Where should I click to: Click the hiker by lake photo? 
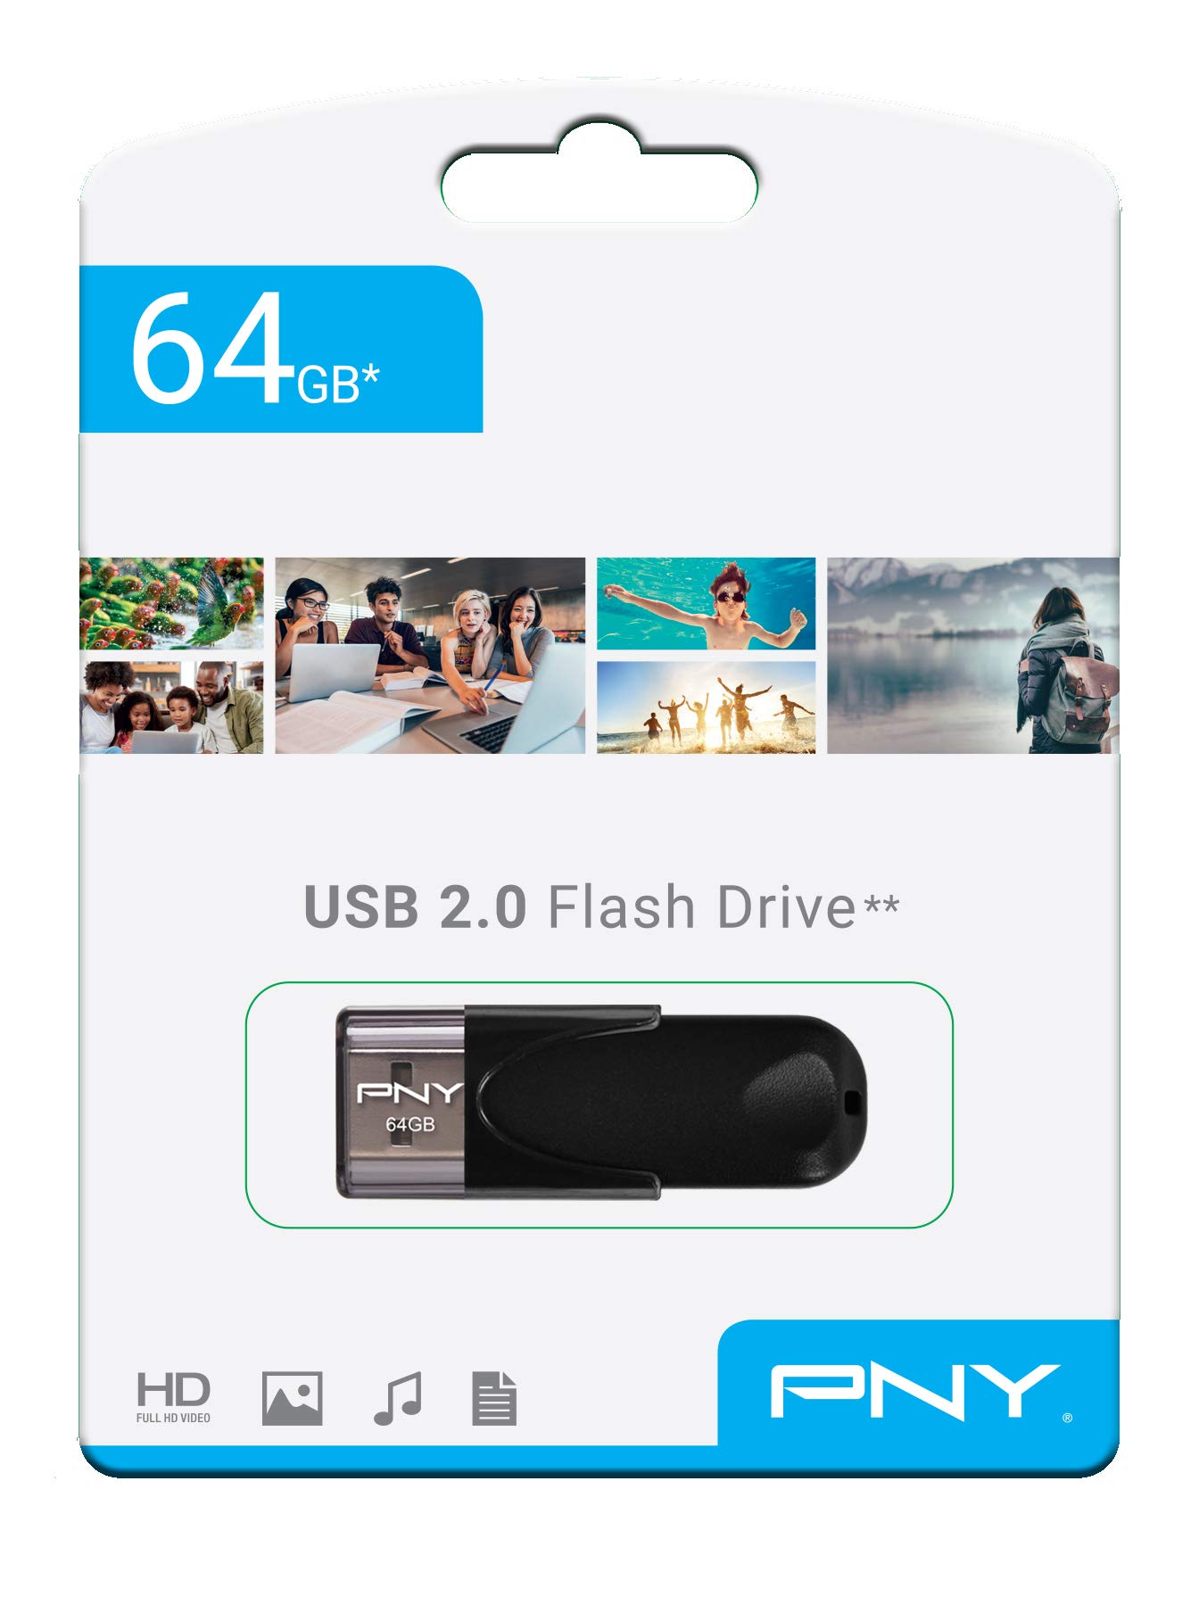973,656
